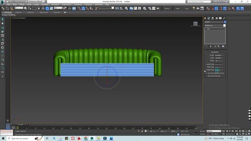Click the Rectangular Selection Region icon
This screenshot has width=251, height=141.
[34, 8]
